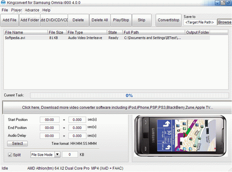Click the Kingconvert app icon in title bar
The width and height of the screenshot is (232, 172).
click(3, 3)
